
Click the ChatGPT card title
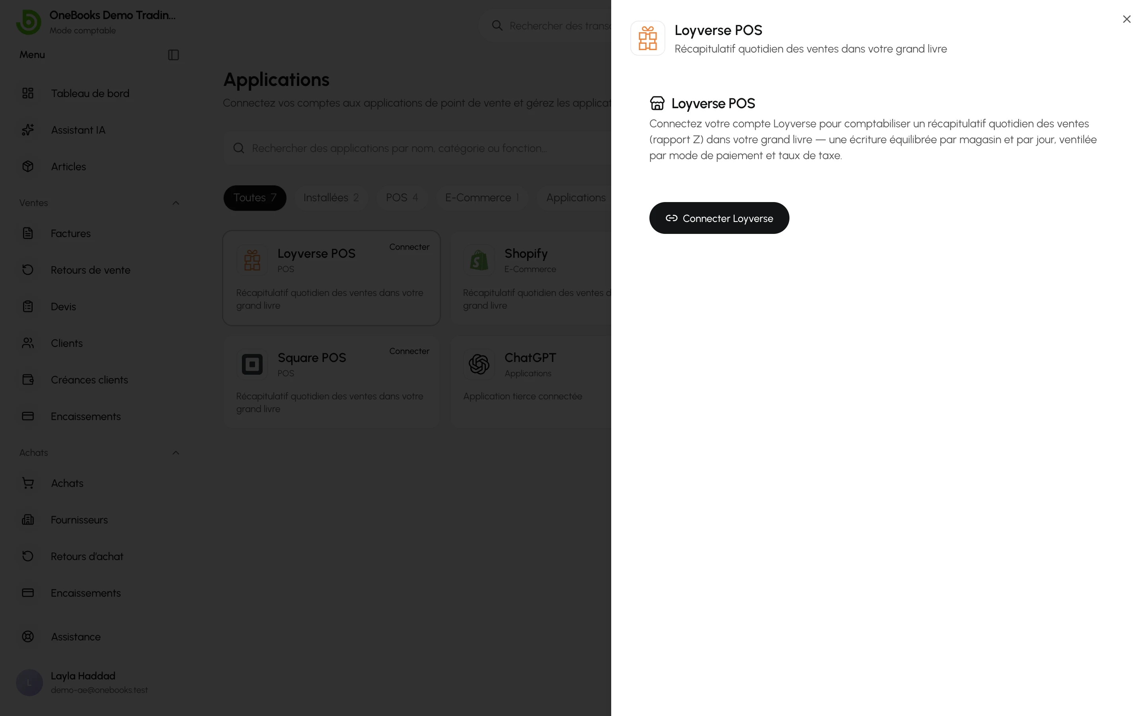tap(530, 358)
